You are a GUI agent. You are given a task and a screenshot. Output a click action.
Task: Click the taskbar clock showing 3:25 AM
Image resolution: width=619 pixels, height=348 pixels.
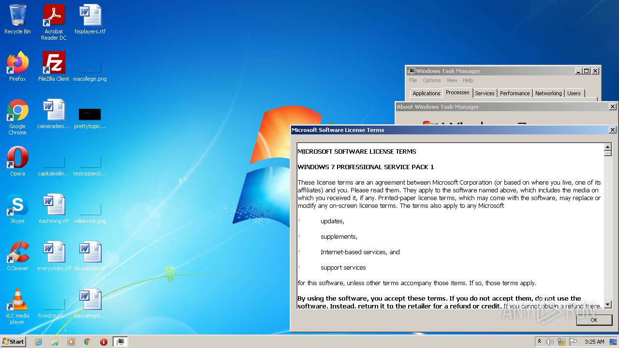pyautogui.click(x=594, y=342)
